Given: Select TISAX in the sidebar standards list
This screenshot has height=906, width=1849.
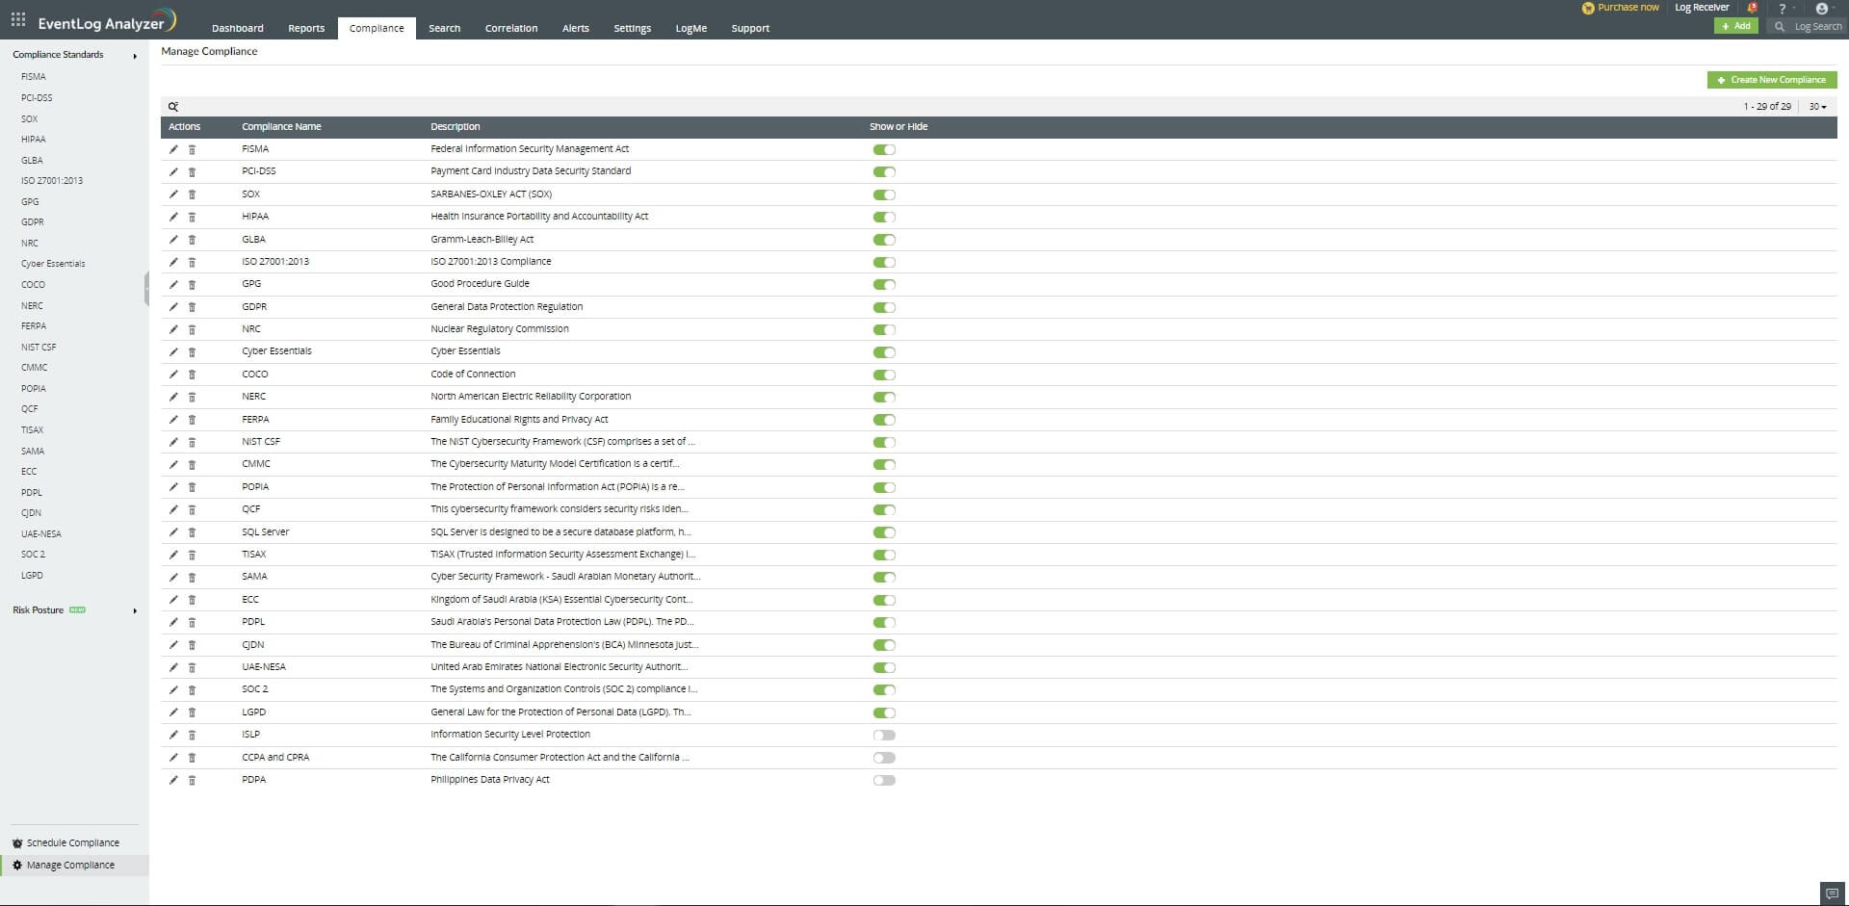Looking at the screenshot, I should pyautogui.click(x=33, y=430).
